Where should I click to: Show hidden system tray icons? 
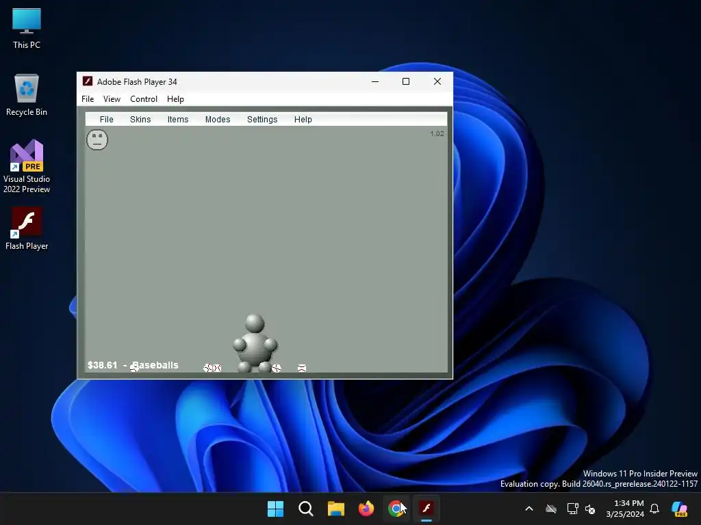[x=529, y=509]
